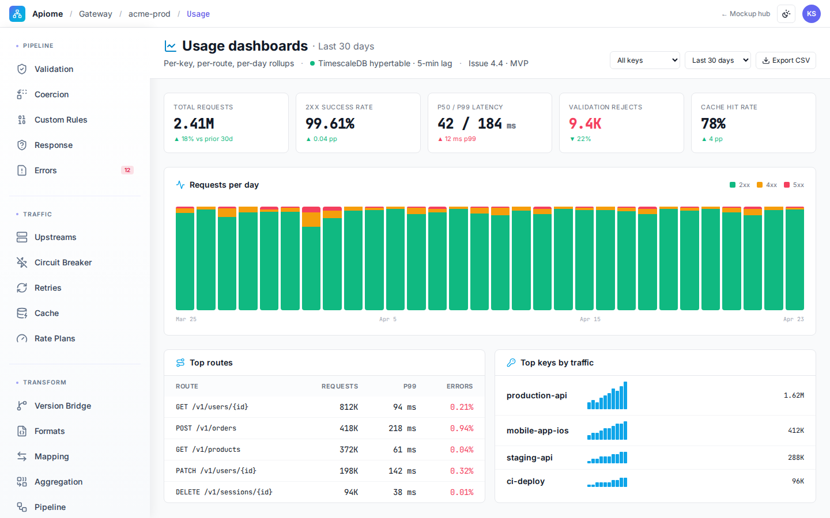Open acme-prod in the breadcrumb

click(x=149, y=14)
